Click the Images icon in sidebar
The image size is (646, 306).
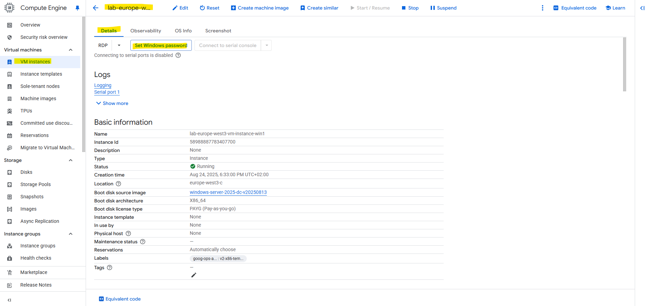coord(10,209)
